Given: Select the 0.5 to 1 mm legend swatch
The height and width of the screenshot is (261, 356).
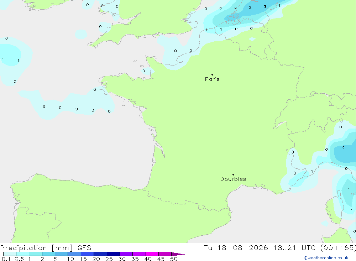Looking at the screenshot, I should coord(23,254).
